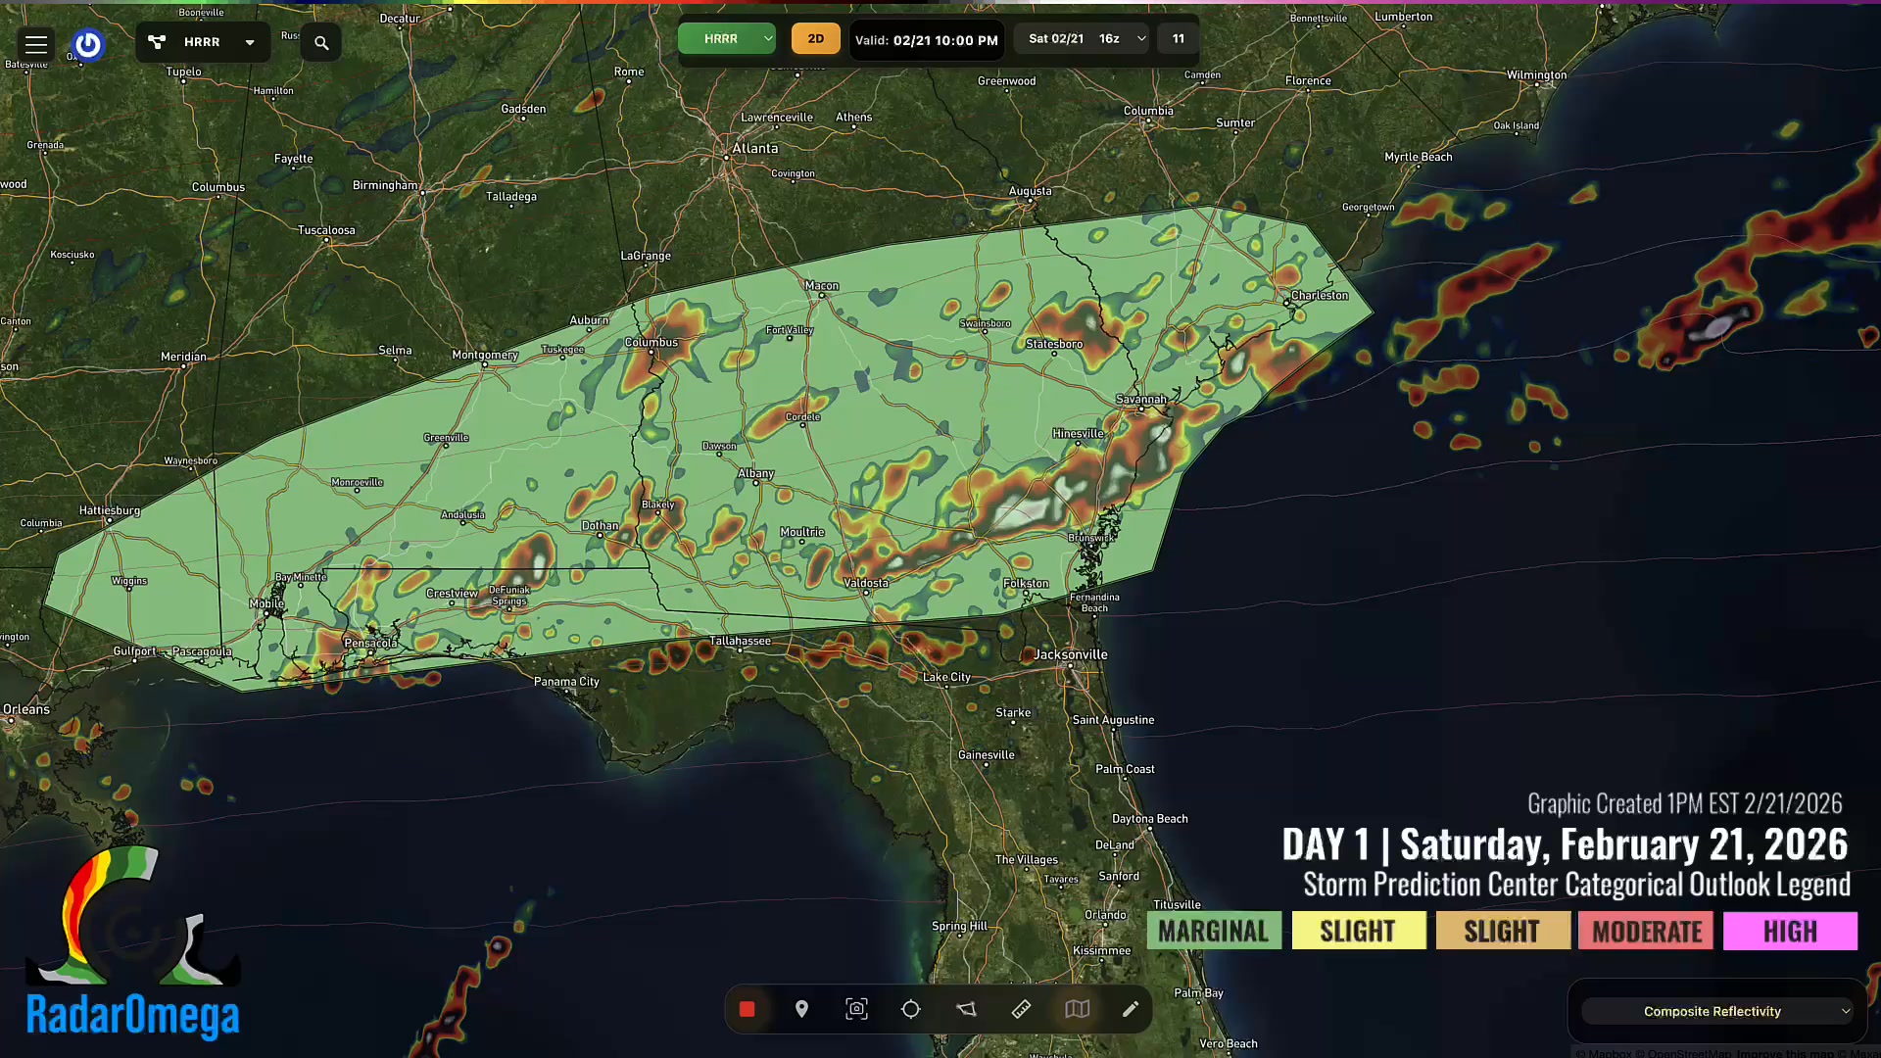The height and width of the screenshot is (1058, 1881).
Task: Expand the HRRR data source selector with network icon
Action: (x=203, y=43)
